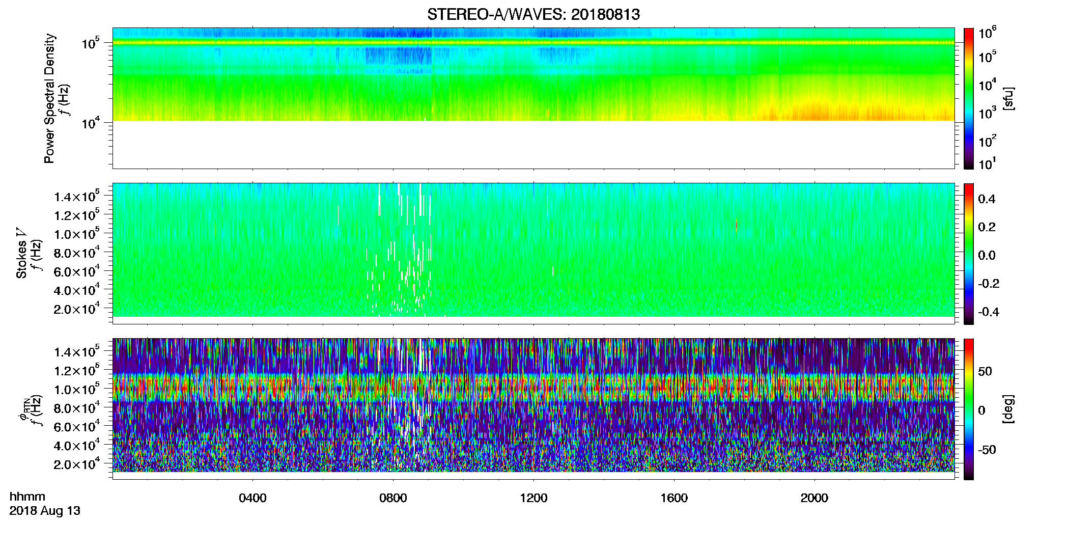Select the 0800 time tick label
This screenshot has height=550, width=1067.
pyautogui.click(x=393, y=498)
